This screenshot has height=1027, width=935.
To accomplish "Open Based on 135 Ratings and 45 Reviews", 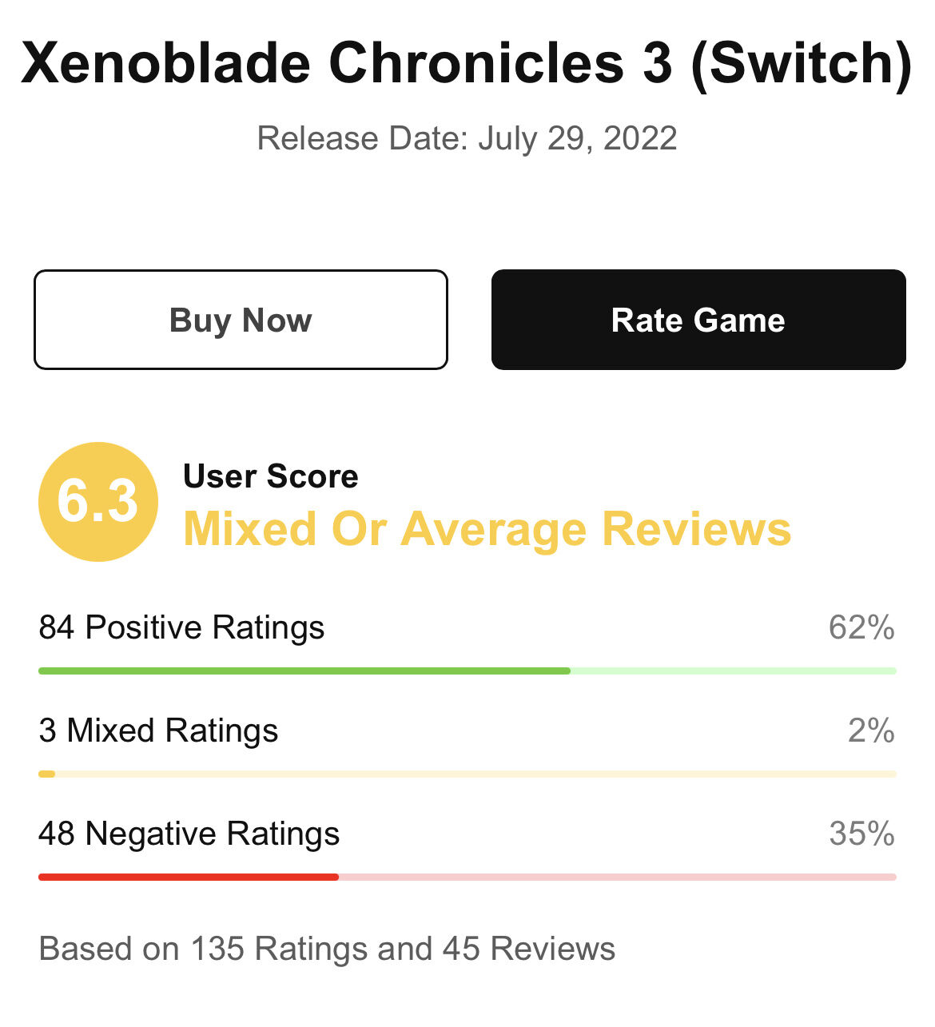I will coord(327,949).
